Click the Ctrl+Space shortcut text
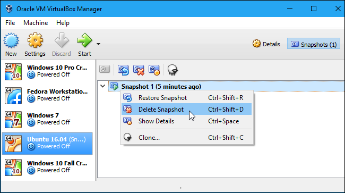The width and height of the screenshot is (345, 193). (223, 121)
